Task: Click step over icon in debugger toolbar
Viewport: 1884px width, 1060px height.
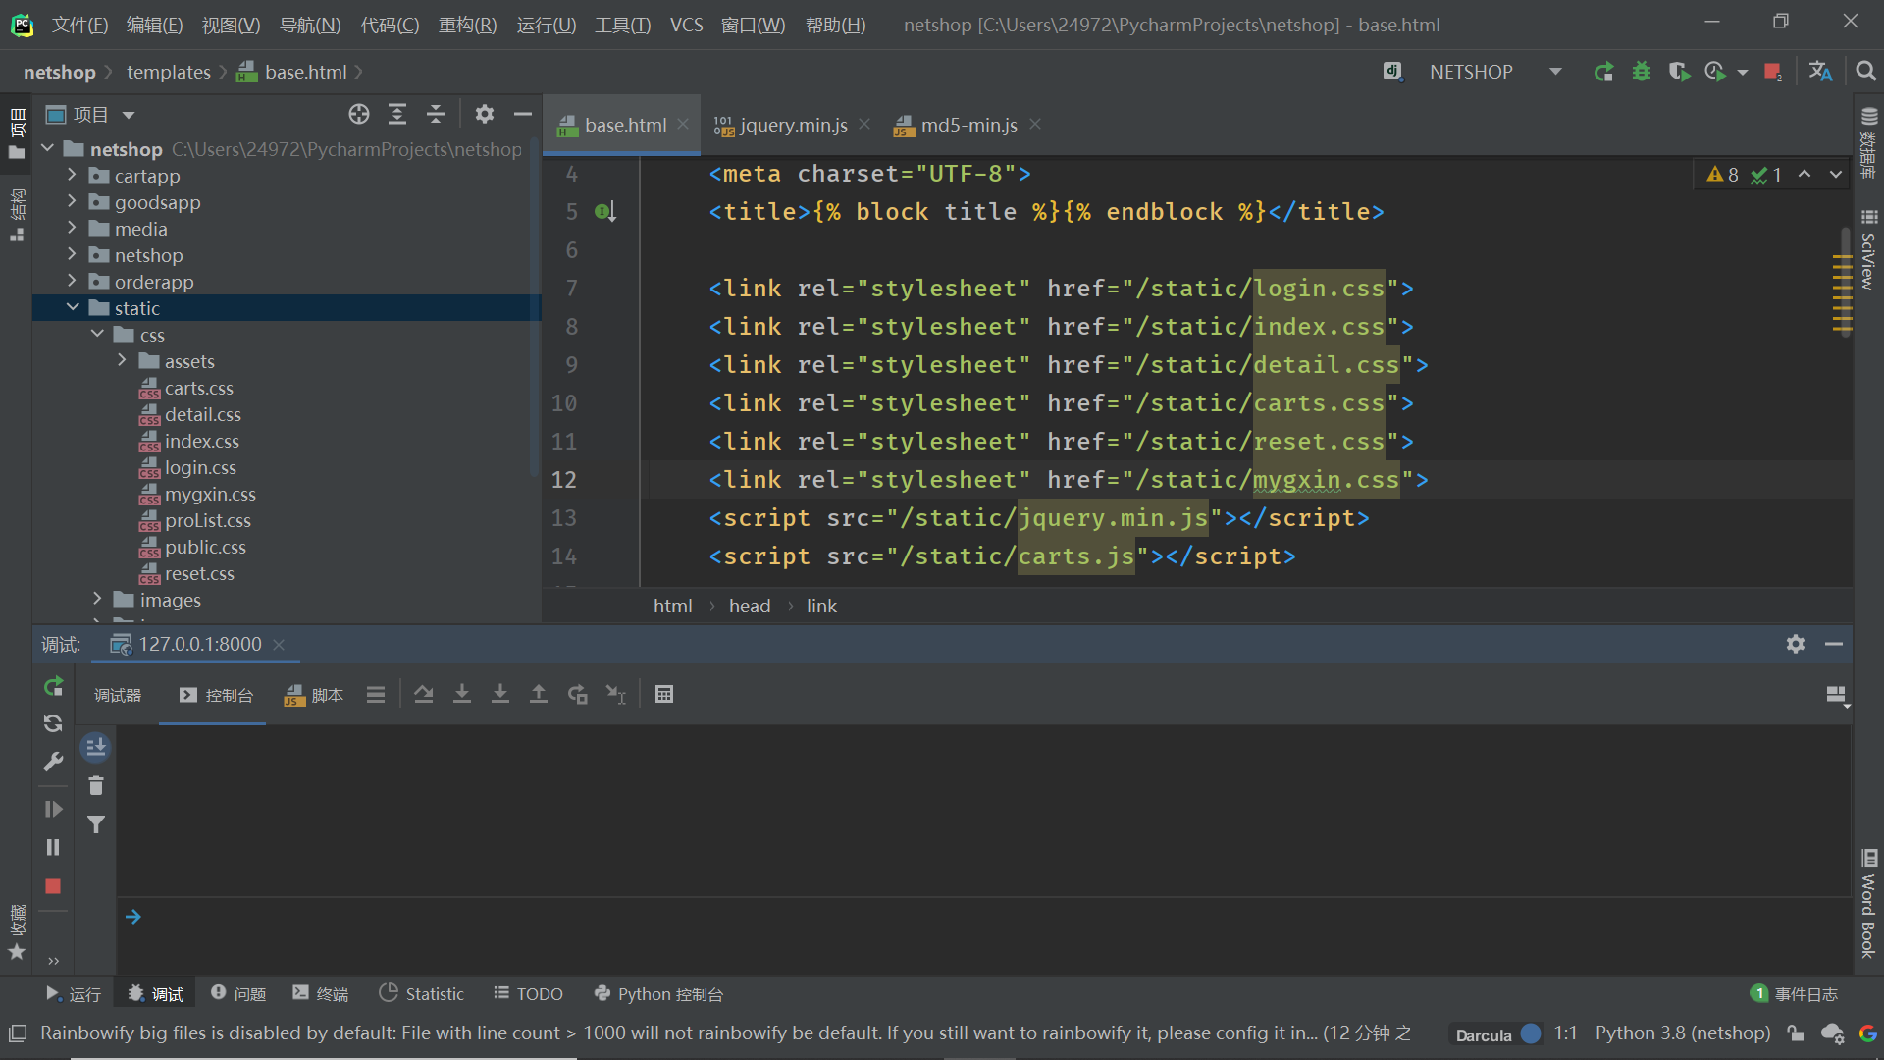Action: pyautogui.click(x=424, y=695)
